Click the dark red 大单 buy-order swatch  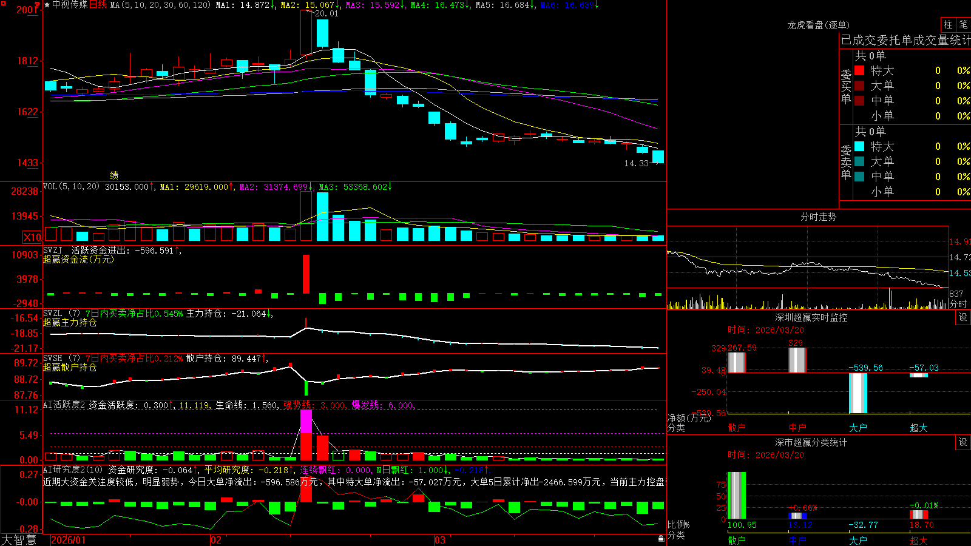[859, 86]
